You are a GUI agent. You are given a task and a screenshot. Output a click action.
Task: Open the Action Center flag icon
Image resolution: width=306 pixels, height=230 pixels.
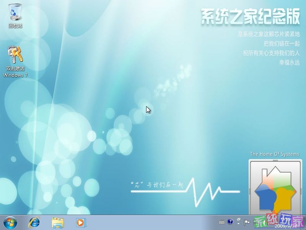[247, 222]
